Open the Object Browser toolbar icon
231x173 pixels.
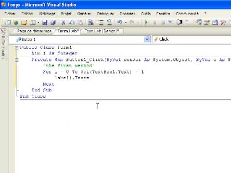pyautogui.click(x=215, y=23)
